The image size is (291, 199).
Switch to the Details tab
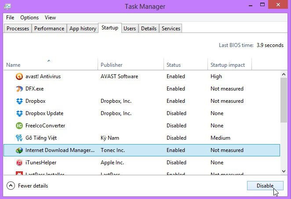point(149,29)
